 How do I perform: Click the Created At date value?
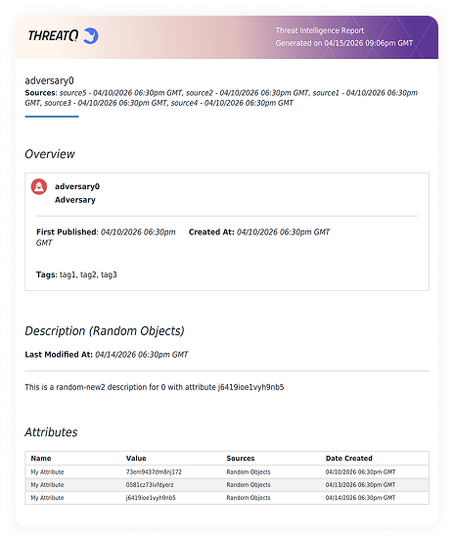[x=283, y=232]
